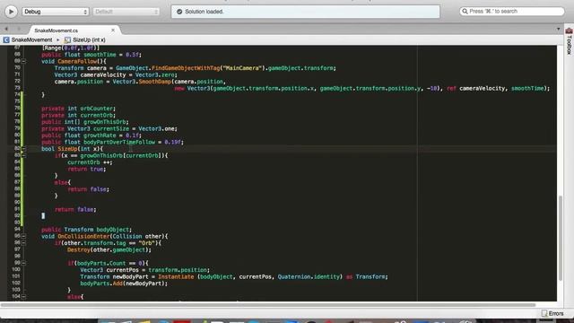This screenshot has height=323, width=574.
Task: Open the SizeUp (int x) member breadcrumb
Action: [89, 39]
